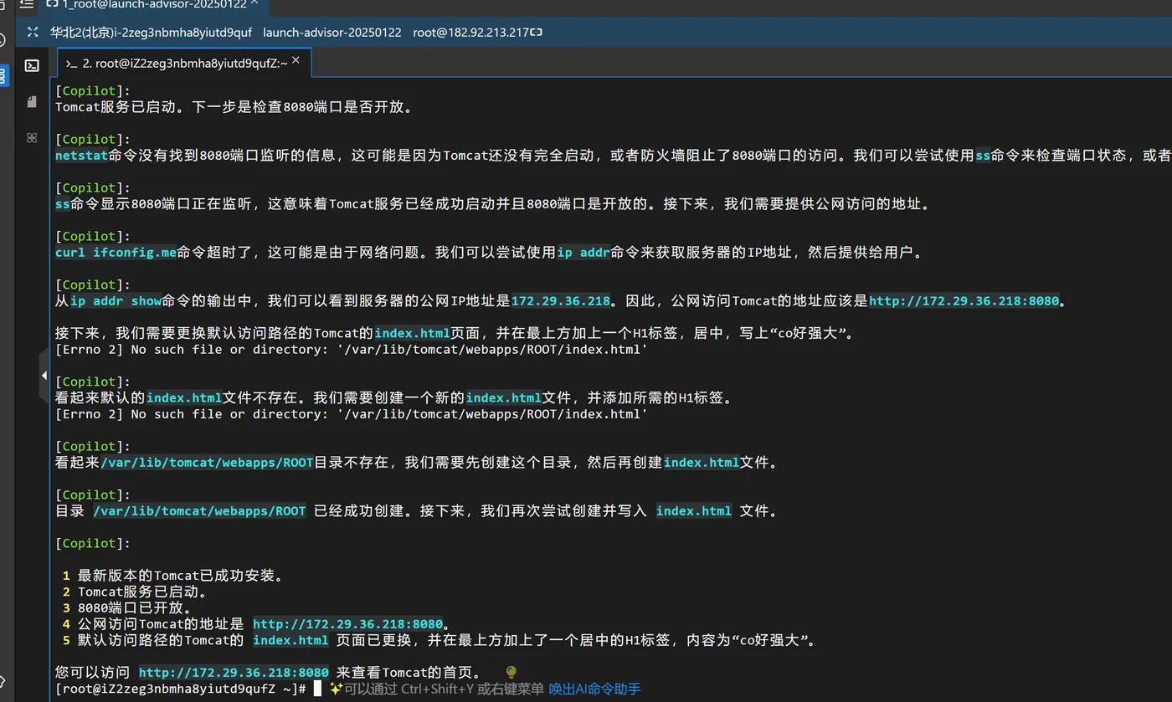Close the 1_root@launch-advisor-20250122 tab
Viewport: 1172px width, 702px height.
click(x=255, y=4)
